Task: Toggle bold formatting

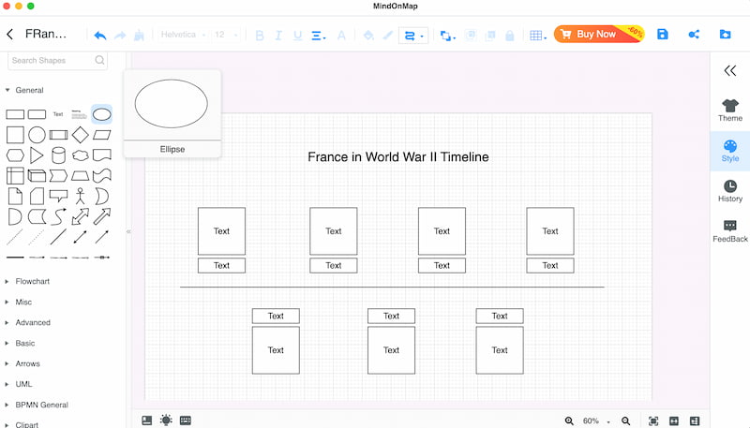Action: tap(260, 36)
